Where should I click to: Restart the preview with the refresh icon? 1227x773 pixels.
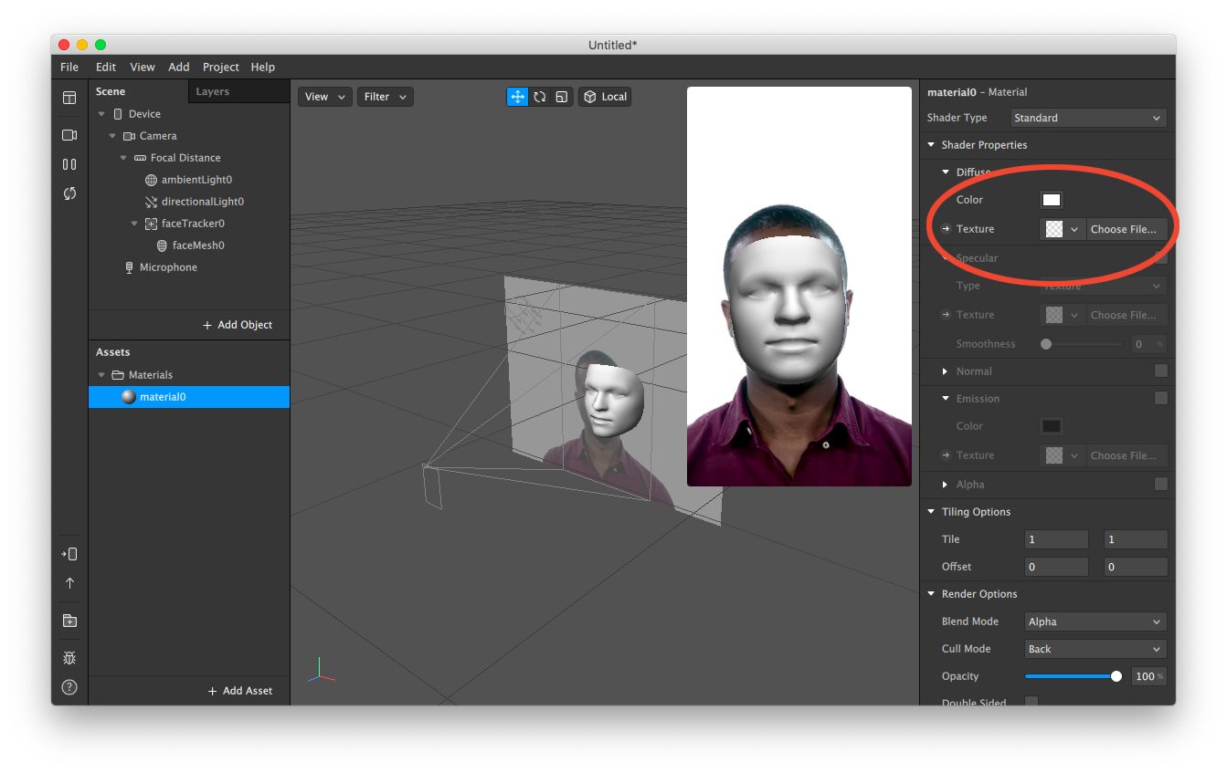coord(69,193)
